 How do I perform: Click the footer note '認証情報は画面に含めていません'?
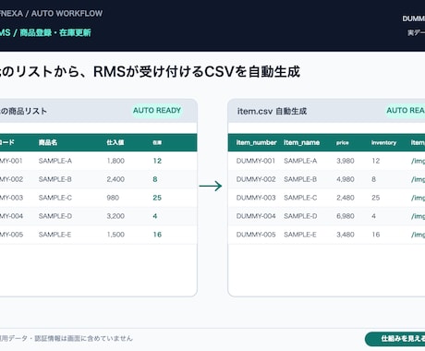tap(83, 338)
